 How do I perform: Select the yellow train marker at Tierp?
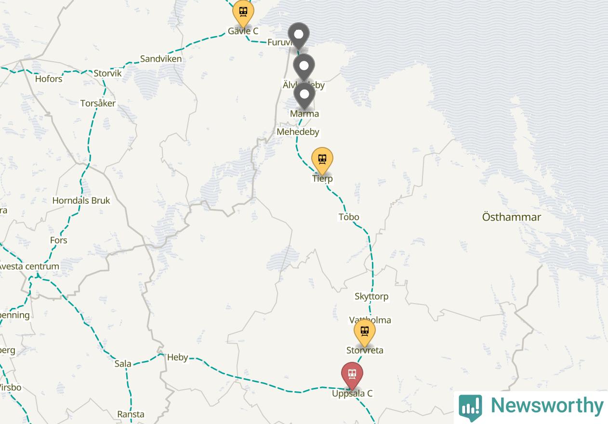click(x=322, y=160)
